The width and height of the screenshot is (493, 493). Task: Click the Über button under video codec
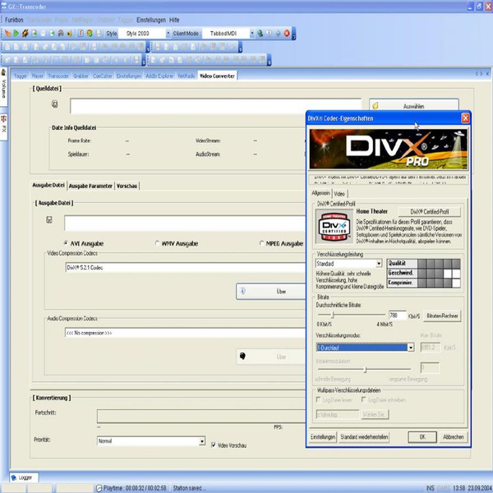pos(271,292)
